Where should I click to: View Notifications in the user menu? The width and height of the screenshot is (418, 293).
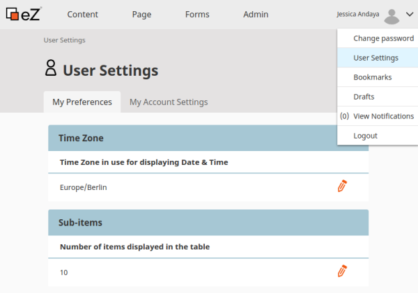[383, 116]
